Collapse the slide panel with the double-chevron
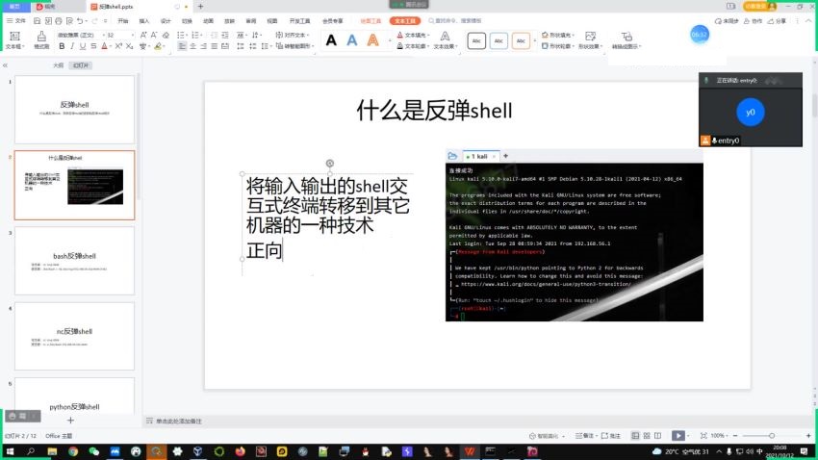 click(5, 65)
